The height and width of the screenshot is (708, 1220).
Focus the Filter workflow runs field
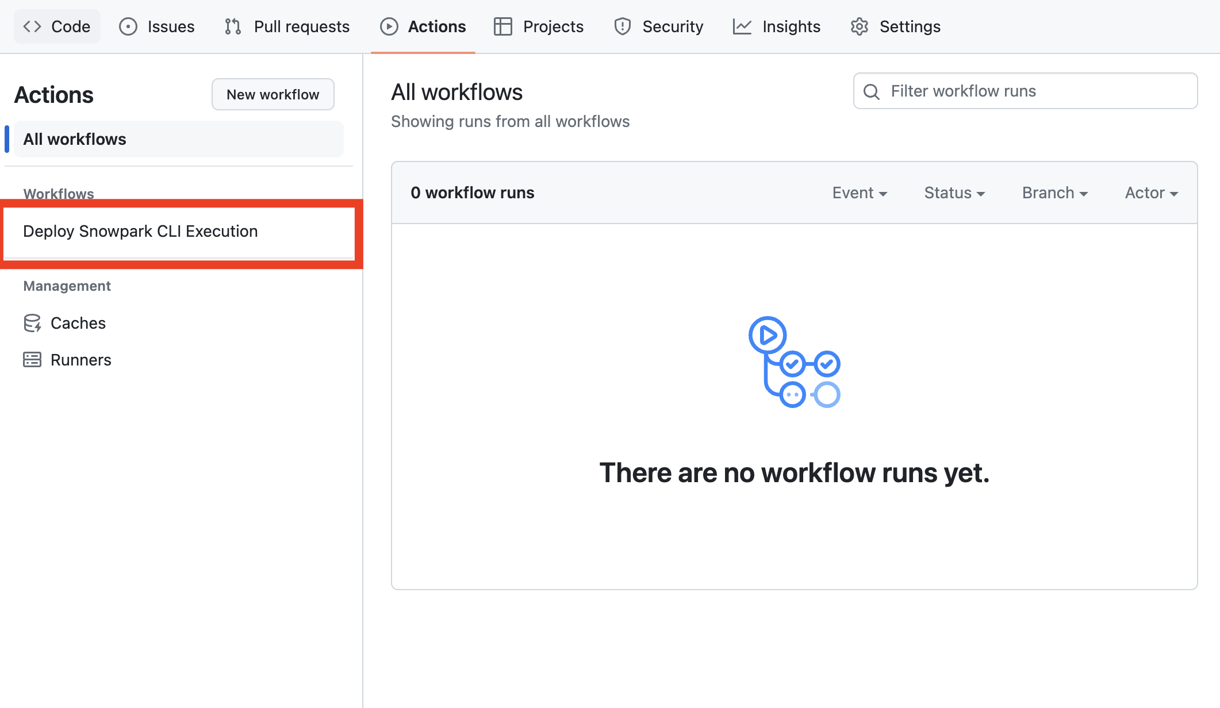pyautogui.click(x=1025, y=91)
